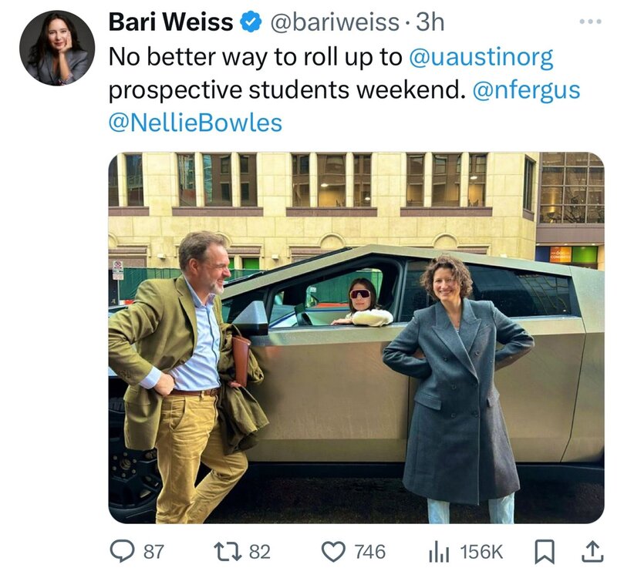The width and height of the screenshot is (624, 578).
Task: Click the Bari Weiss display name
Action: (x=171, y=22)
